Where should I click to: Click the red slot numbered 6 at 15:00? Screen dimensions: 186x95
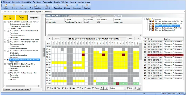pyautogui.click(x=117, y=83)
